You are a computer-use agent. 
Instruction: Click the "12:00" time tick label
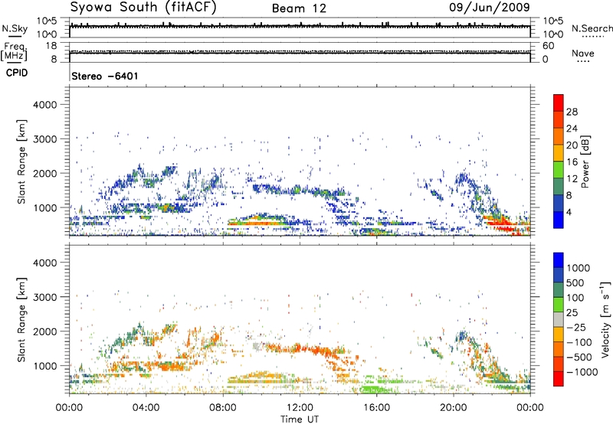[300, 408]
